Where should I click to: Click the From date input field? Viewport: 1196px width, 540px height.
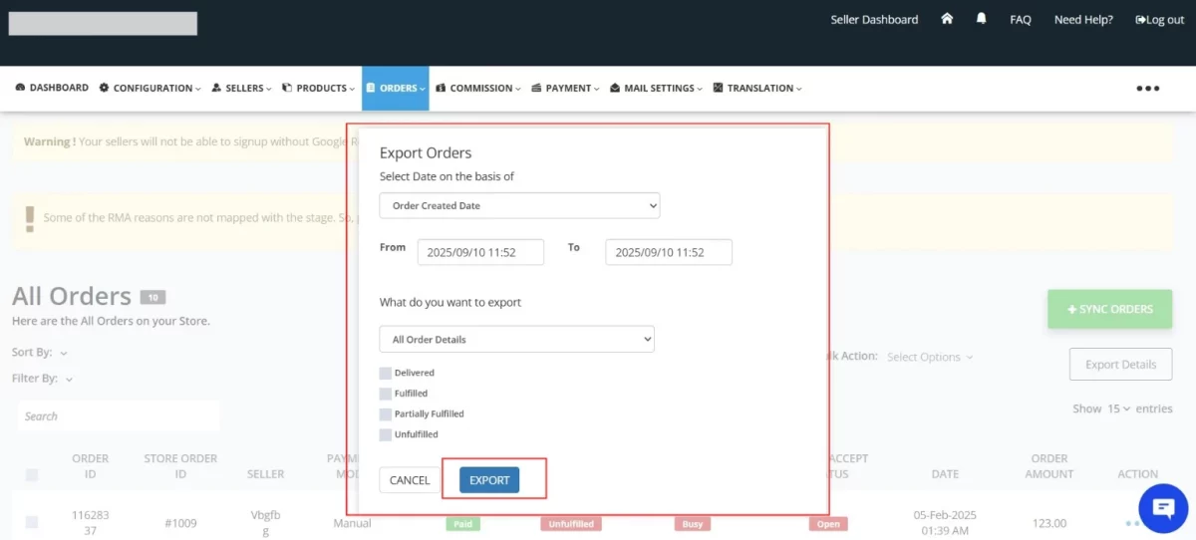[480, 252]
